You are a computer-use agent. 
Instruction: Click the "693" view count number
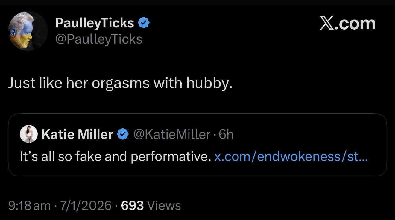(x=132, y=205)
